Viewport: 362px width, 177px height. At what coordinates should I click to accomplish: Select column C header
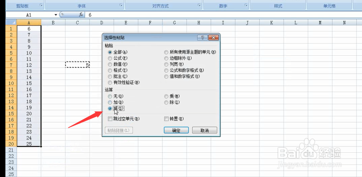coord(77,22)
